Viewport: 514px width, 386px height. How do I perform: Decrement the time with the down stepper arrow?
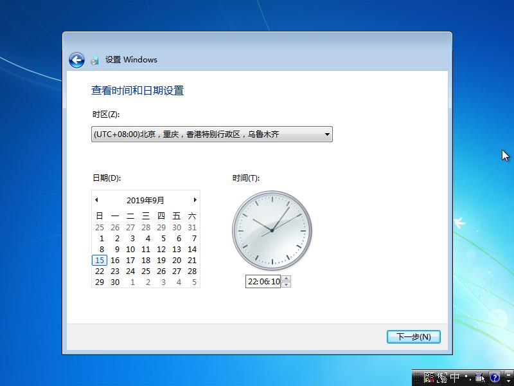coord(286,284)
